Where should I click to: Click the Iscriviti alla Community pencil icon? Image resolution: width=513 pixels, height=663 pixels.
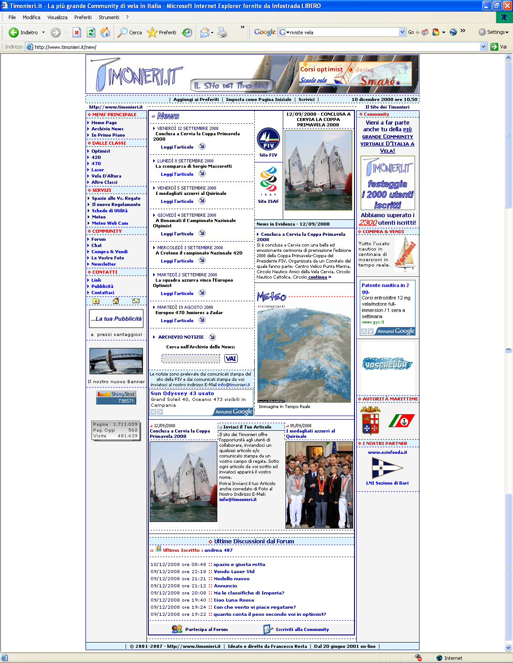[x=268, y=629]
